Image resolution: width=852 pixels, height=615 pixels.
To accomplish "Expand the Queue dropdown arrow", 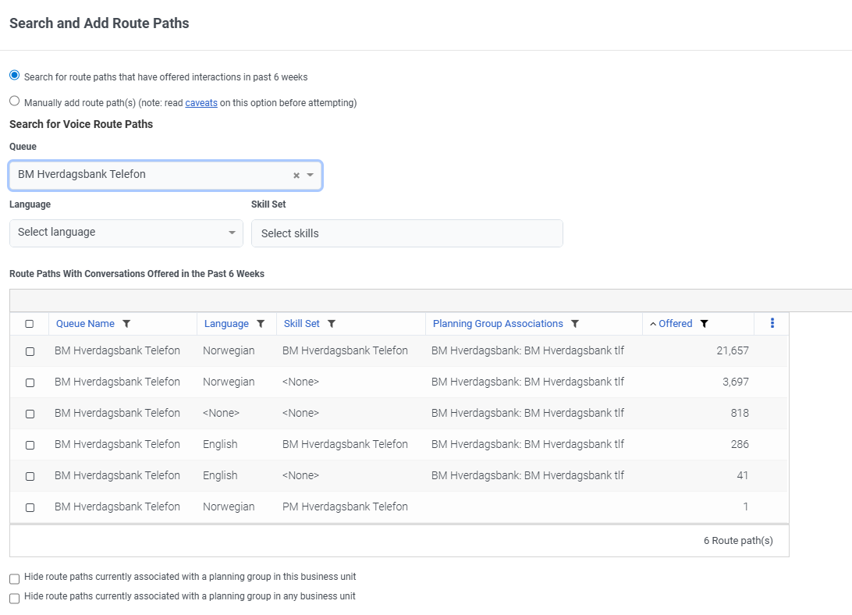I will tap(310, 176).
